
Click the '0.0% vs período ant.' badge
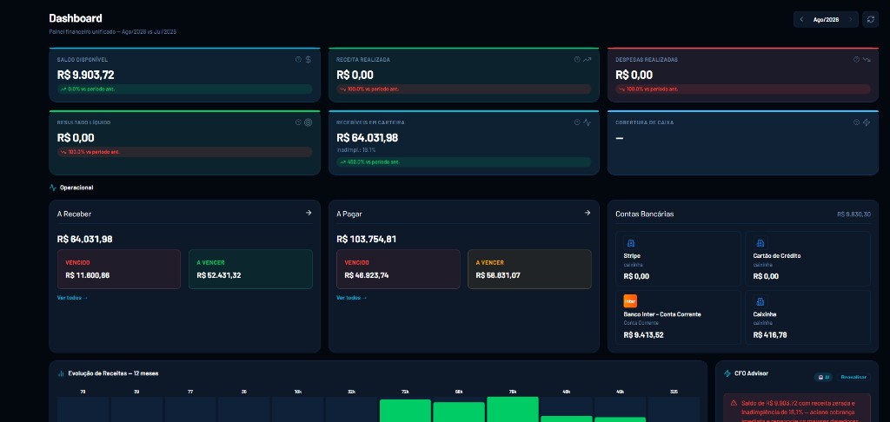(x=184, y=89)
